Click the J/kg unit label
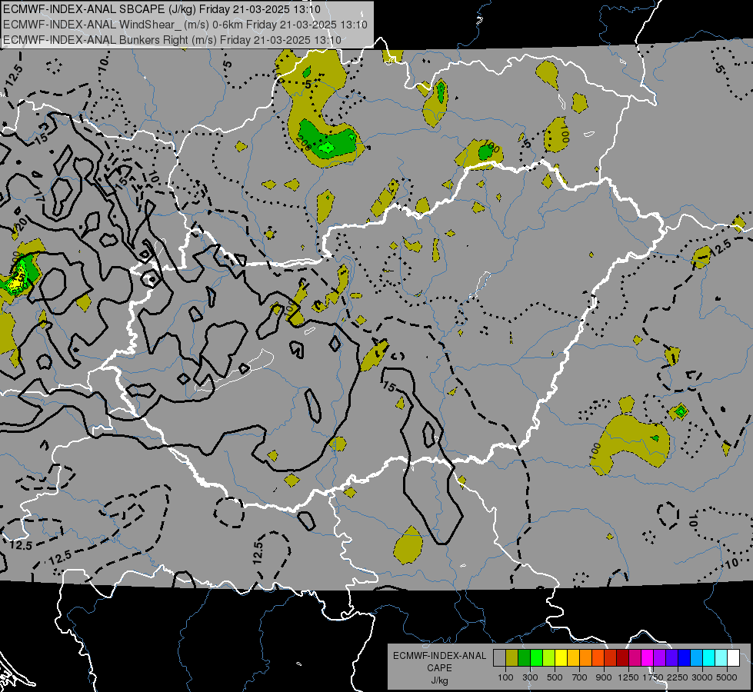The width and height of the screenshot is (753, 692). [x=439, y=680]
